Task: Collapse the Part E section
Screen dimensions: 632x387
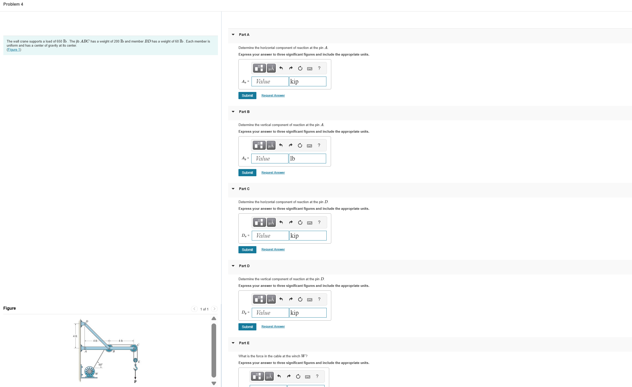Action: pyautogui.click(x=233, y=343)
